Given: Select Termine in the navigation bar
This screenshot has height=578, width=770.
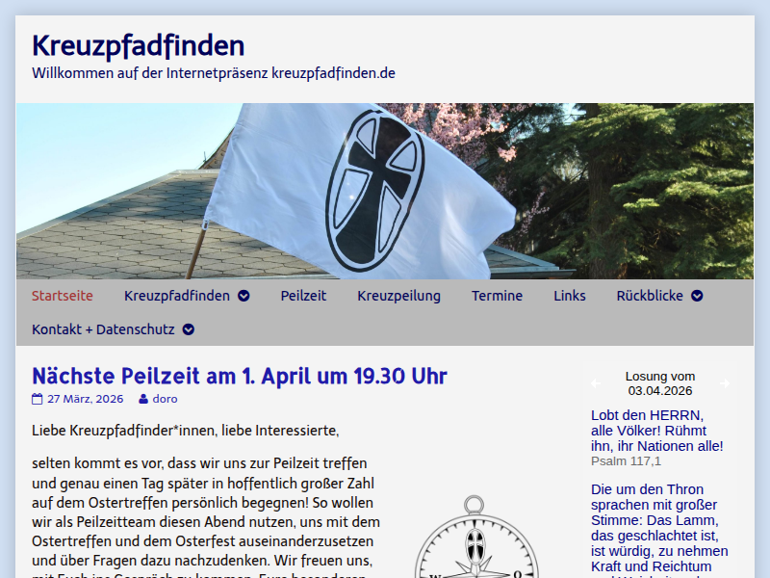Looking at the screenshot, I should click(x=497, y=296).
